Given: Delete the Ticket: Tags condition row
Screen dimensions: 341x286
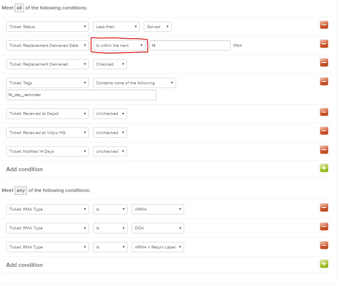Looking at the screenshot, I should click(x=324, y=81).
